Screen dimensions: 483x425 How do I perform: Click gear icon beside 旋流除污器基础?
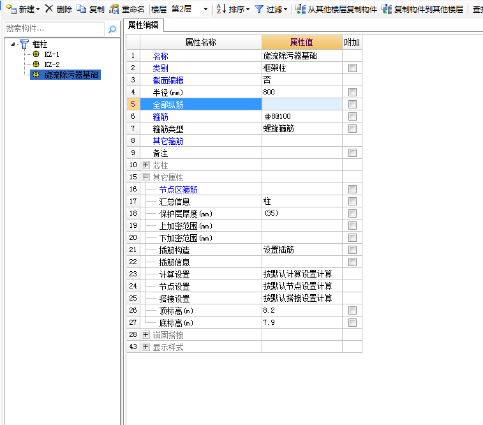[x=36, y=75]
